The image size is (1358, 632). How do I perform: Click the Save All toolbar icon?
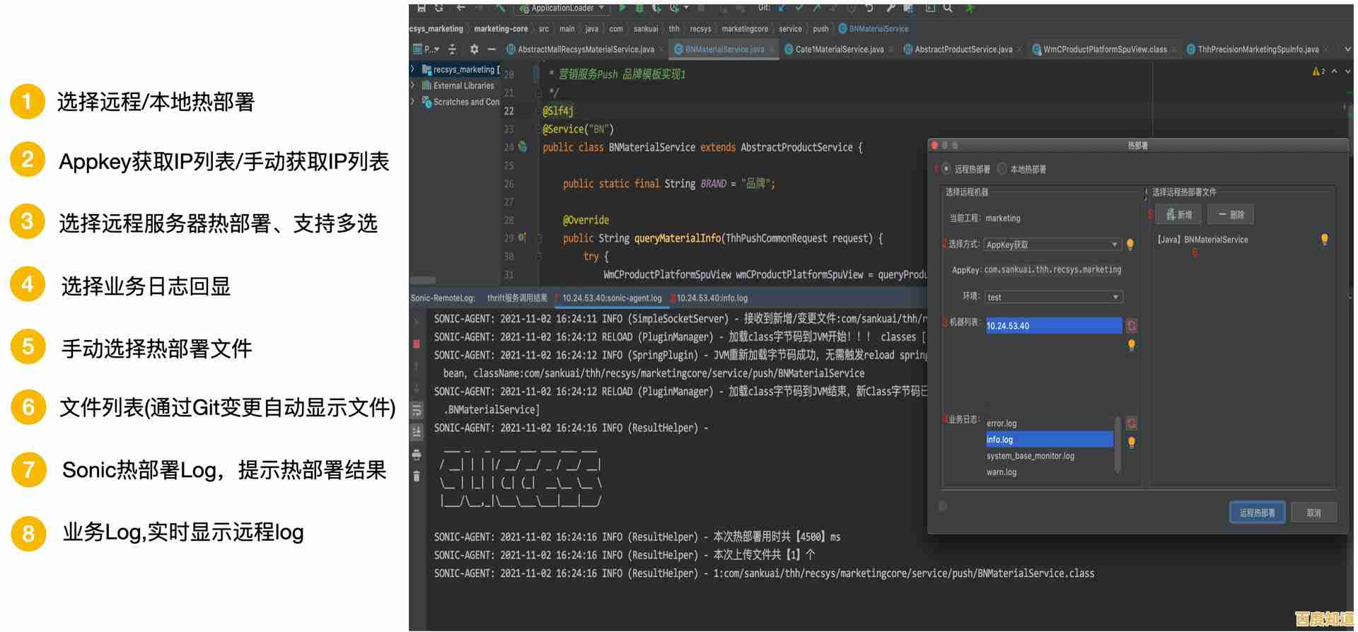coord(421,8)
